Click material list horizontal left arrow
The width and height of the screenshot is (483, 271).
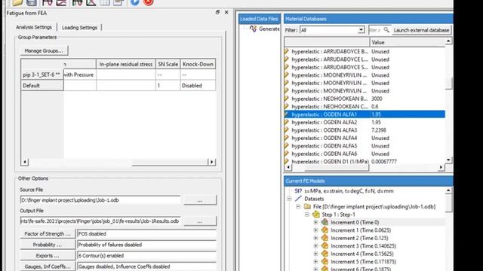pos(288,167)
